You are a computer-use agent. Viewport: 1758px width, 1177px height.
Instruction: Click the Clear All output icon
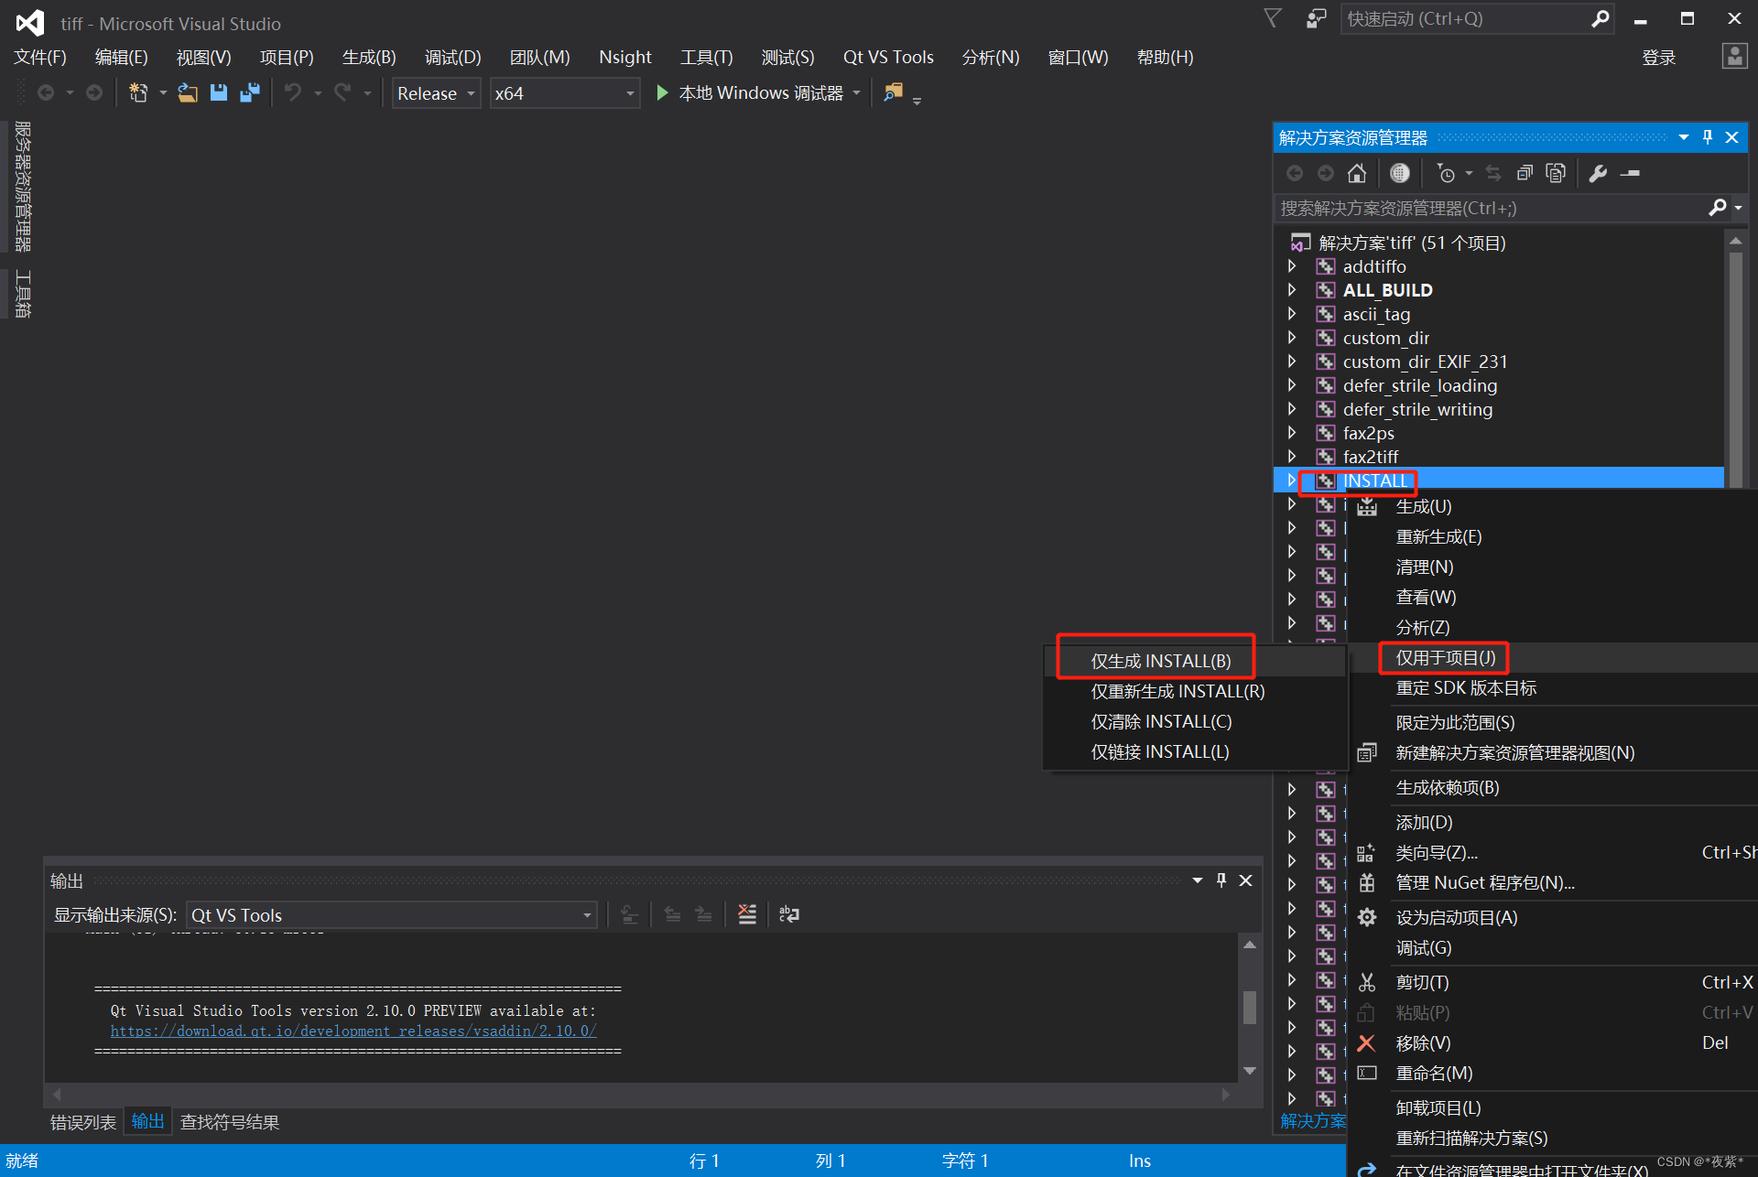pyautogui.click(x=745, y=913)
